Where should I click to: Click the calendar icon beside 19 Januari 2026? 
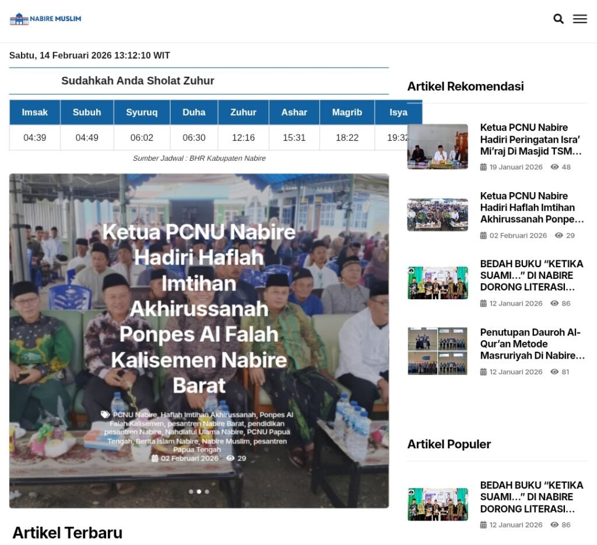pos(483,167)
